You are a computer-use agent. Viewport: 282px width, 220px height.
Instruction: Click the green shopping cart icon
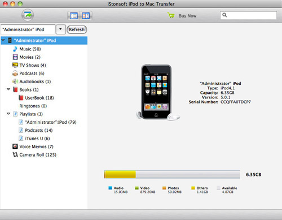point(171,15)
